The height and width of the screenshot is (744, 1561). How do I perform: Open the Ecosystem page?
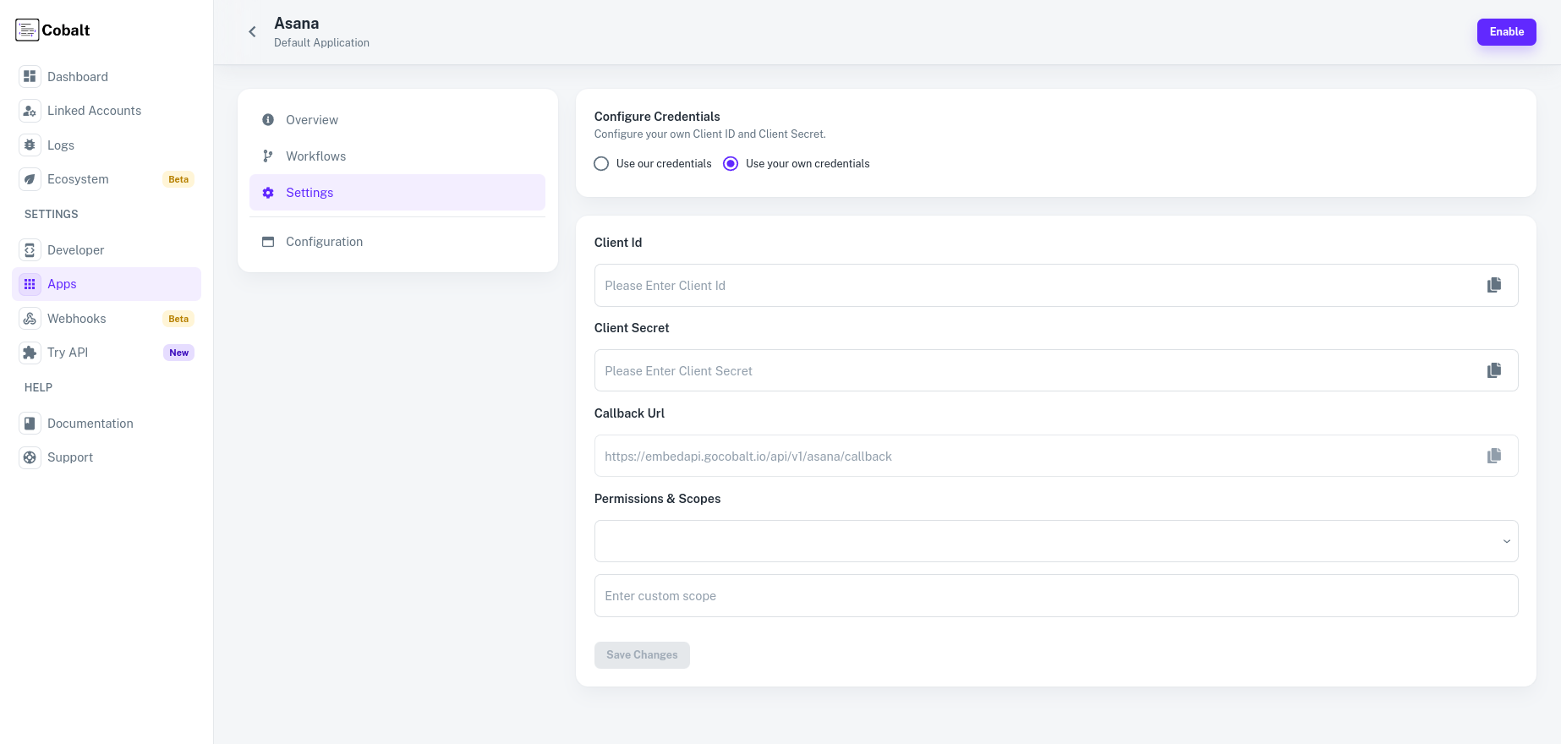click(107, 179)
